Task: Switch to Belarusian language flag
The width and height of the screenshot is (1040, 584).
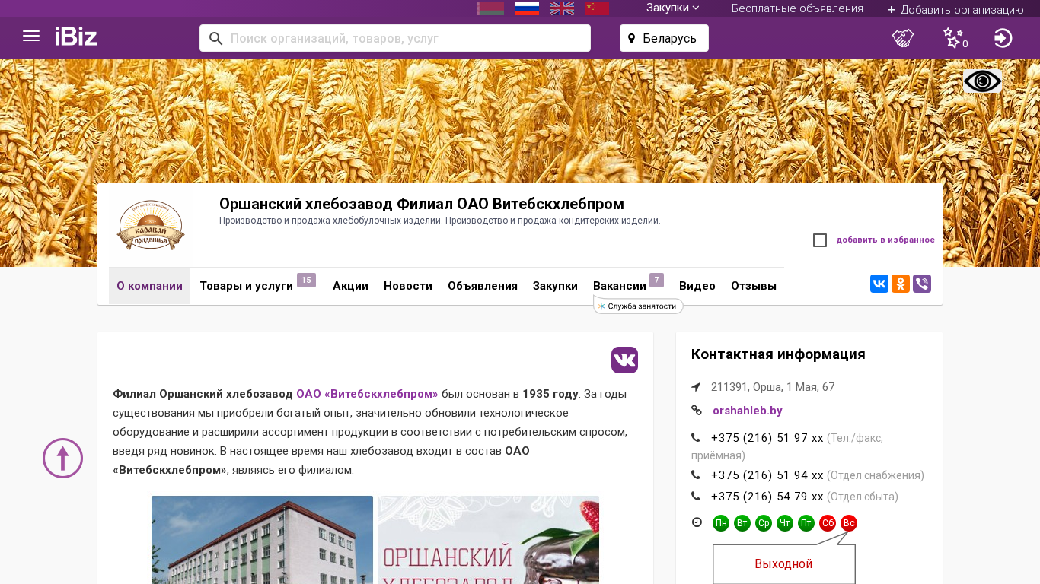Action: (490, 8)
